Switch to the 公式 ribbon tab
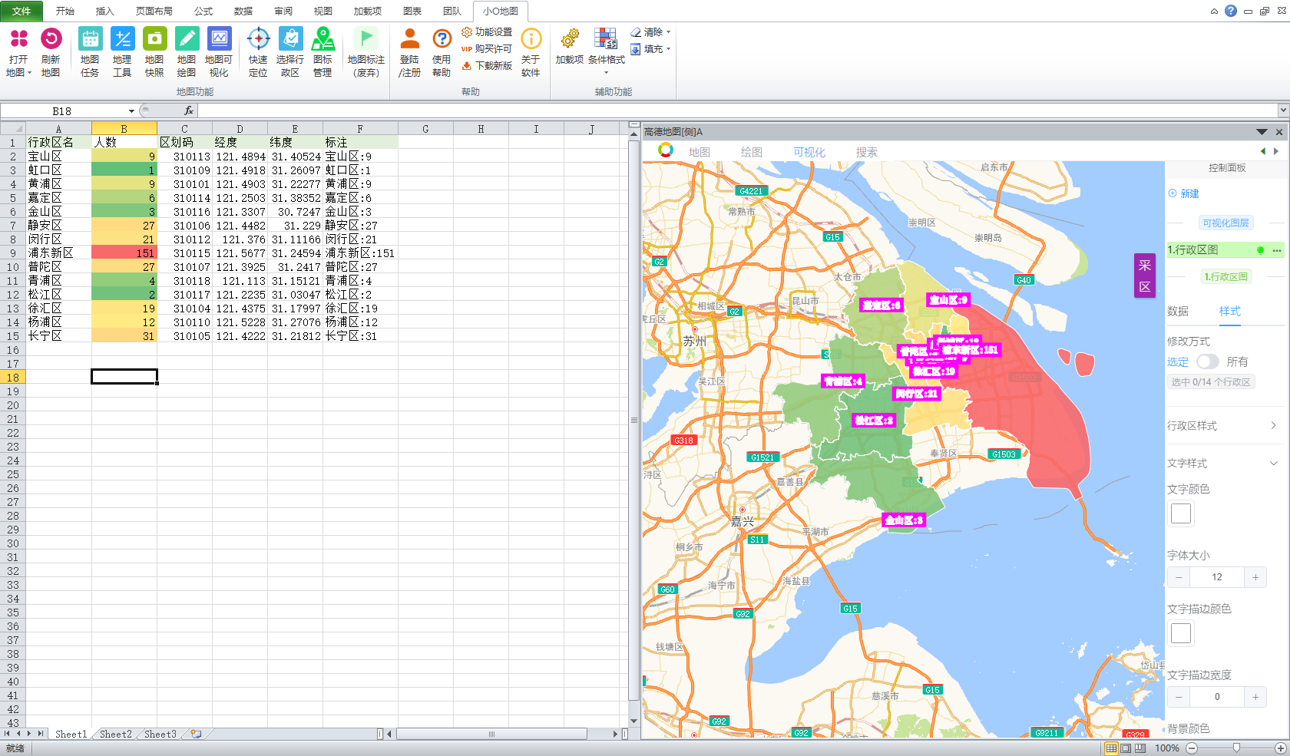 pyautogui.click(x=203, y=12)
